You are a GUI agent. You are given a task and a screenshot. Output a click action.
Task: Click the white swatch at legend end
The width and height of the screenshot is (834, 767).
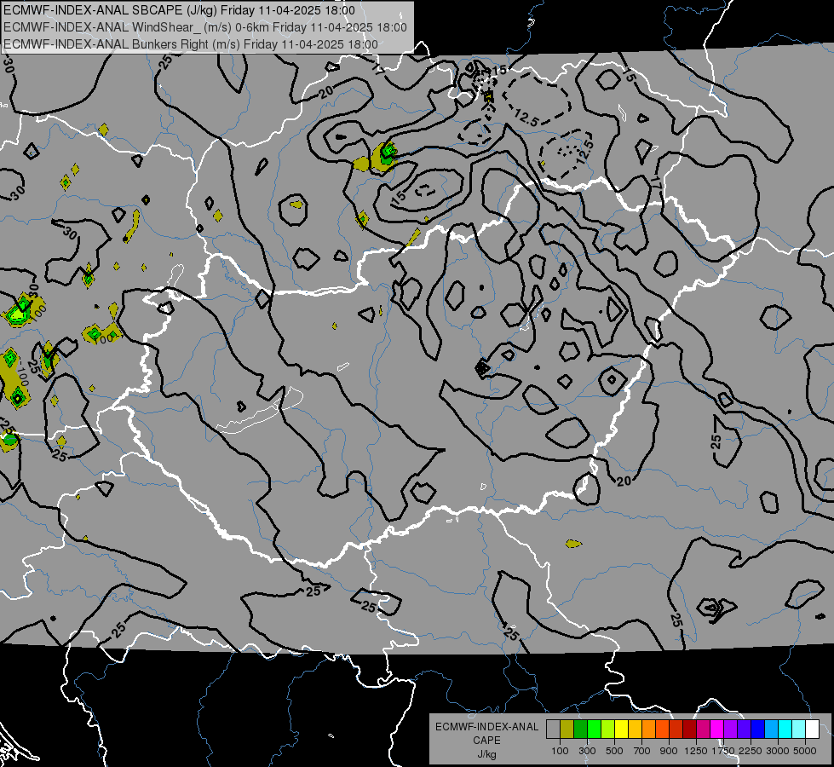pyautogui.click(x=812, y=729)
